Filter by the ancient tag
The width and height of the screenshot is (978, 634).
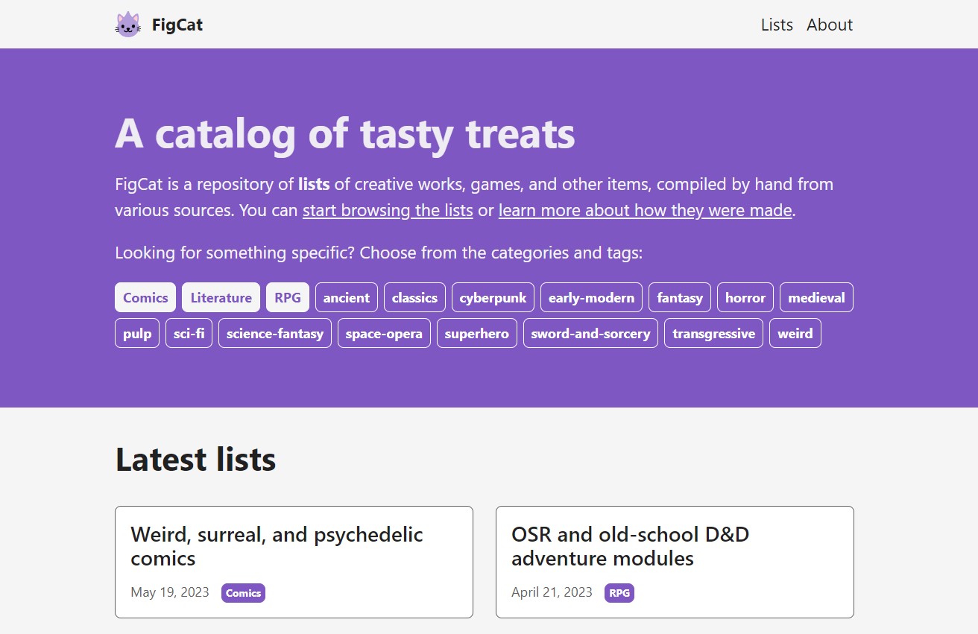point(346,297)
